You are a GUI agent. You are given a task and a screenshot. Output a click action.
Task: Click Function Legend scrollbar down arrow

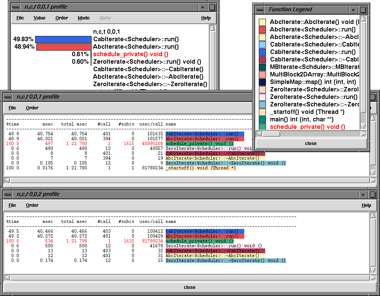click(363, 126)
